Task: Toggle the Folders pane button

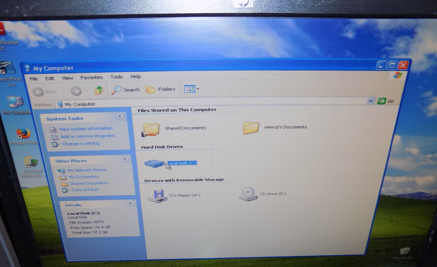Action: coord(161,89)
